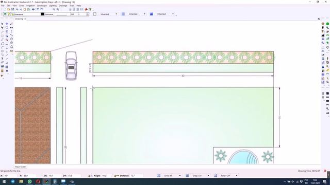330x185 pixels.
Task: Select the Circle drawing tool
Action: click(x=2, y=51)
